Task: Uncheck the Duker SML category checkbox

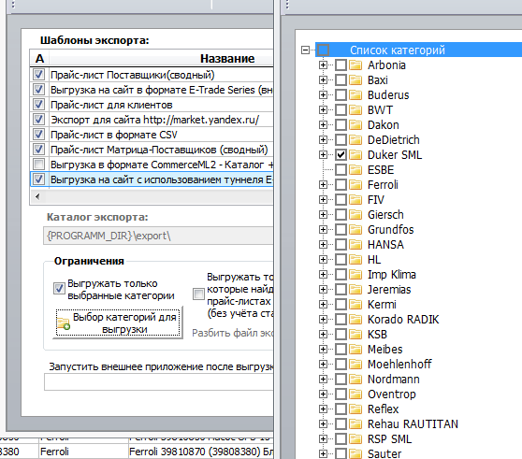Action: coord(341,154)
